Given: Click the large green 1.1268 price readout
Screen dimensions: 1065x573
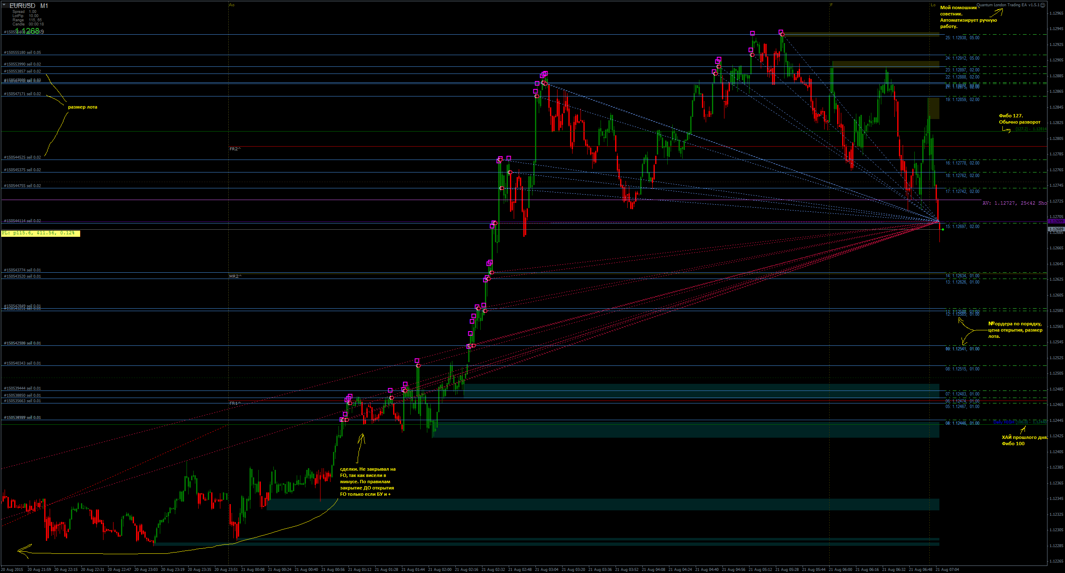Looking at the screenshot, I should coord(28,31).
